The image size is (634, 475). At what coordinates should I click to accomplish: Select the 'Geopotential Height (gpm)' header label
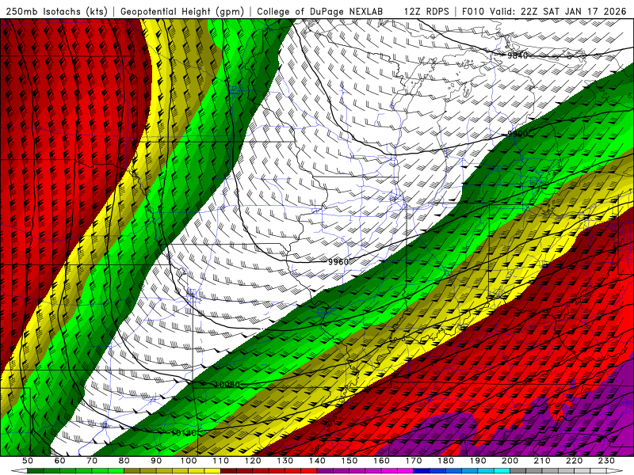coord(182,11)
